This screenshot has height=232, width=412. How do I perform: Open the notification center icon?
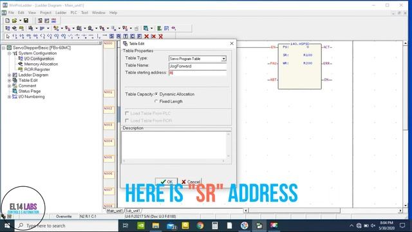[402, 226]
